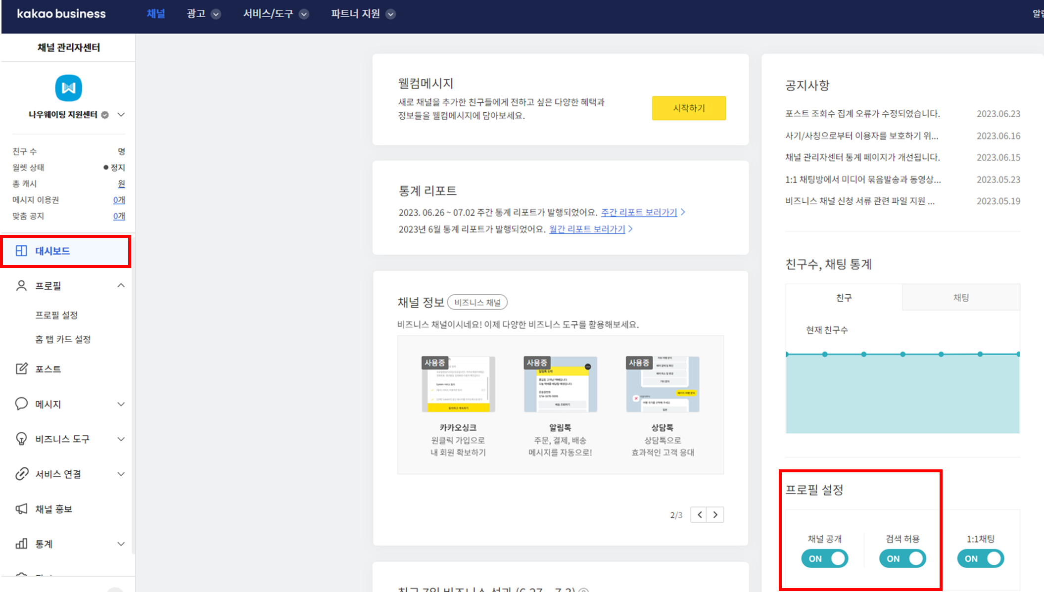Viewport: 1044px width, 592px height.
Task: Click the verified badge next to channel name
Action: coord(105,115)
